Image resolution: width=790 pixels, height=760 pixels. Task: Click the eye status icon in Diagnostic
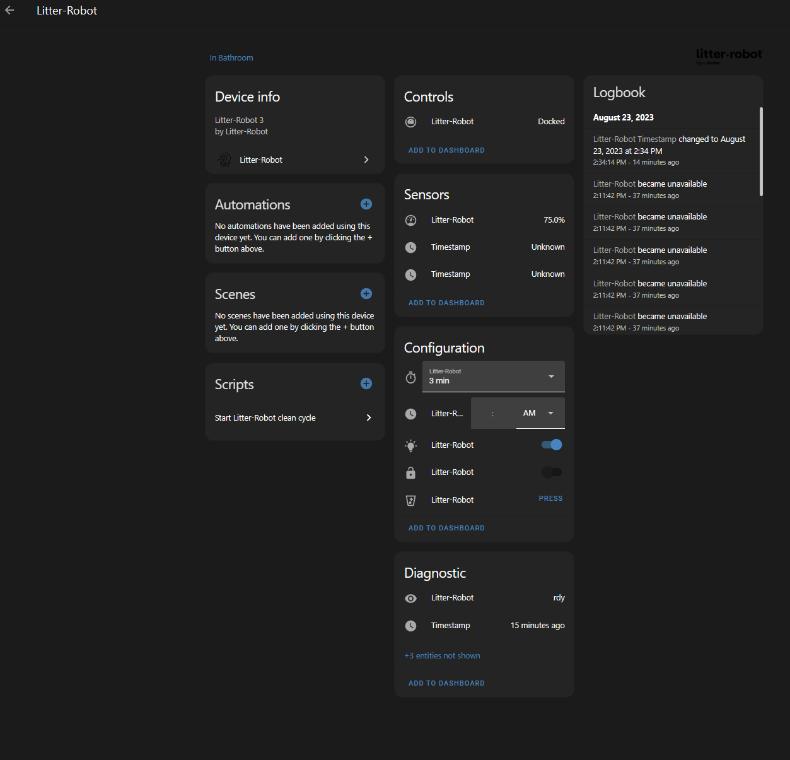coord(410,598)
